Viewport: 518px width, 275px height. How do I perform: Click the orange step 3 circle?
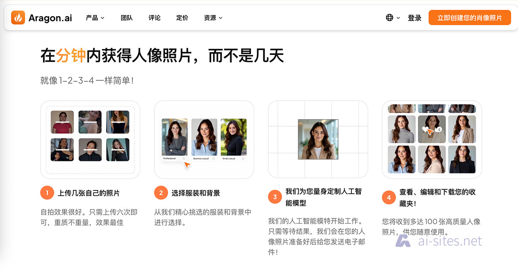tap(275, 197)
